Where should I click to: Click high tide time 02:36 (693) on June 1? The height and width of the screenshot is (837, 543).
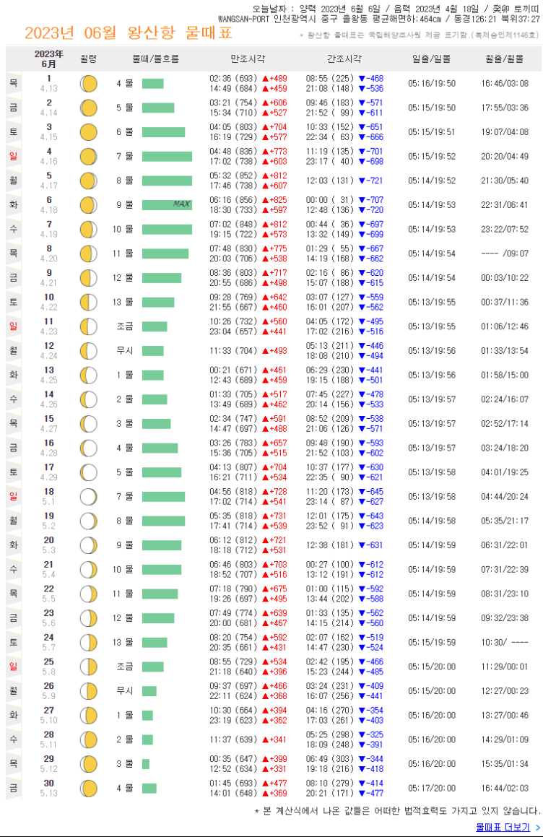click(x=233, y=79)
